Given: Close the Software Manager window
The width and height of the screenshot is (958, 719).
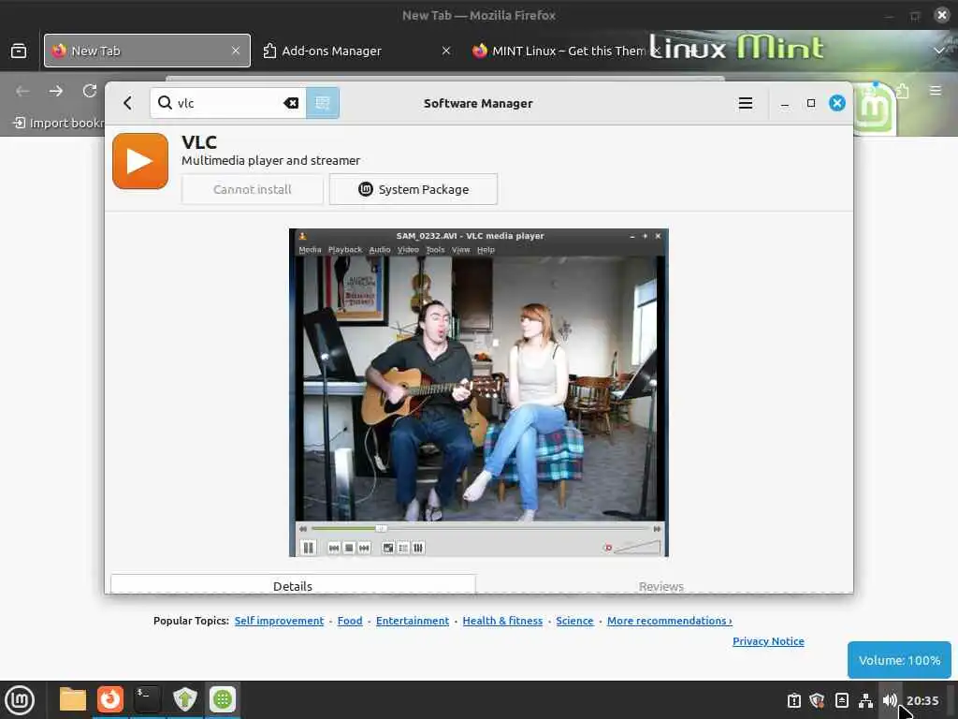Looking at the screenshot, I should [837, 103].
